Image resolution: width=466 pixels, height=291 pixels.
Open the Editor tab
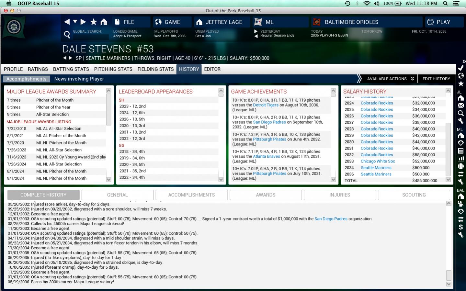click(x=212, y=69)
